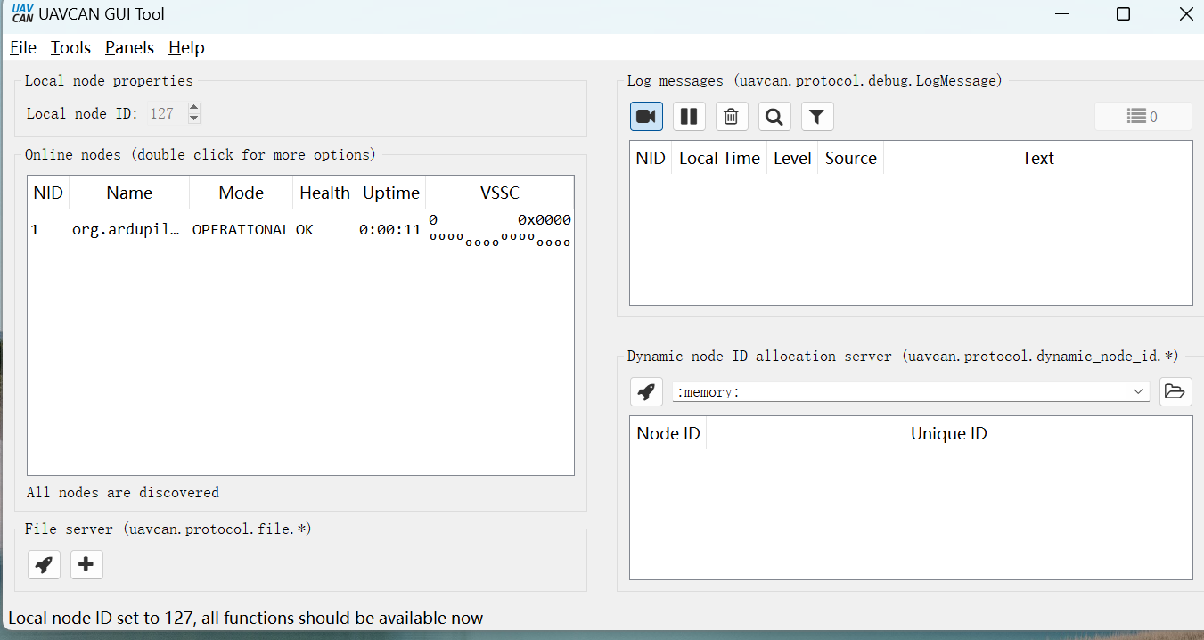Click the log row counter button
This screenshot has height=640, width=1204.
pos(1143,117)
